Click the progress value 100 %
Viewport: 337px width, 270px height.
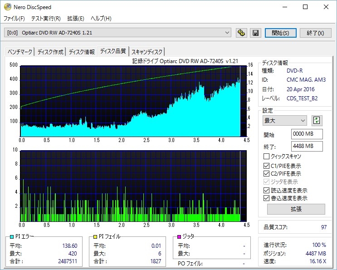pyautogui.click(x=319, y=245)
